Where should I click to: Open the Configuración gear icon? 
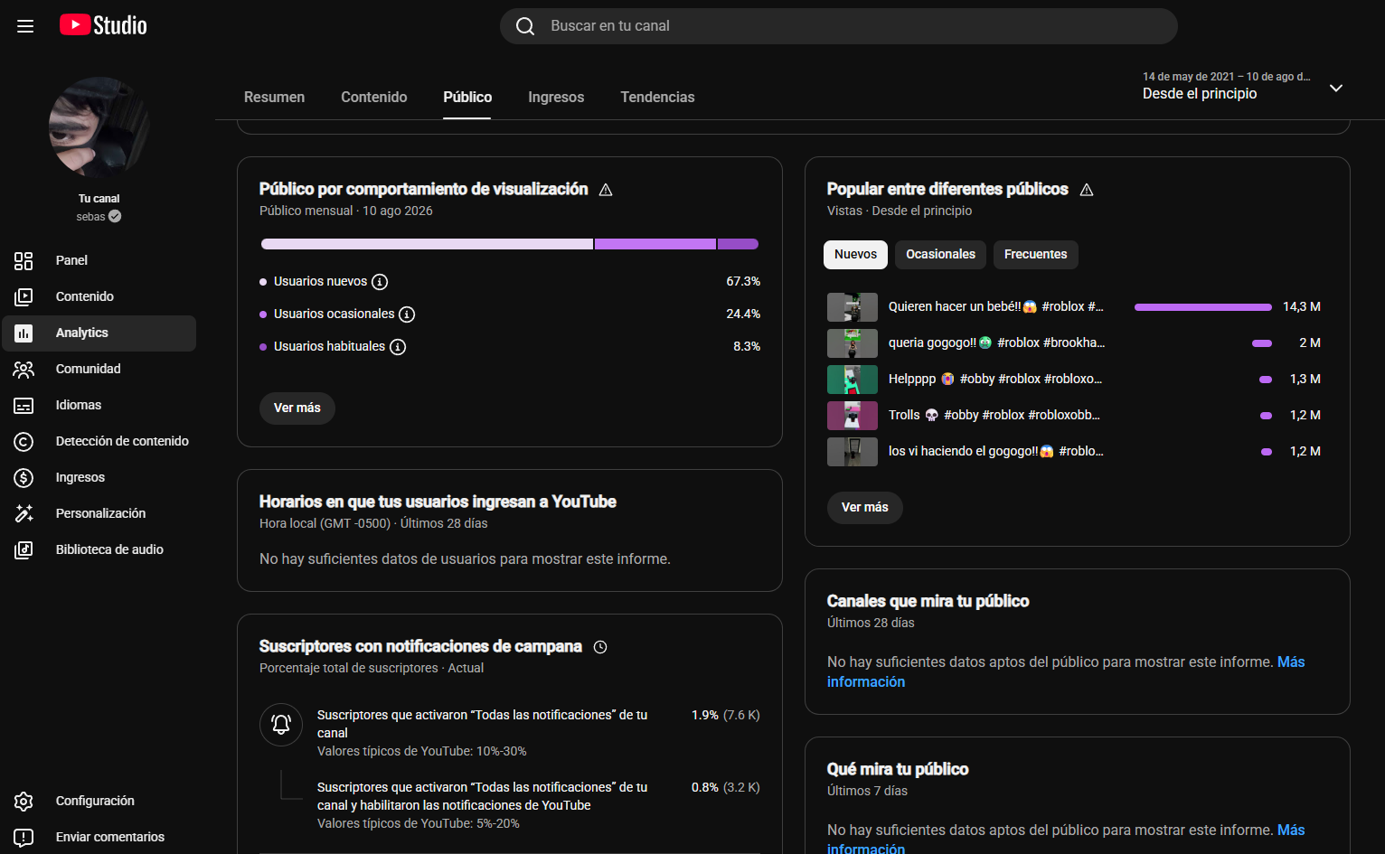coord(24,802)
